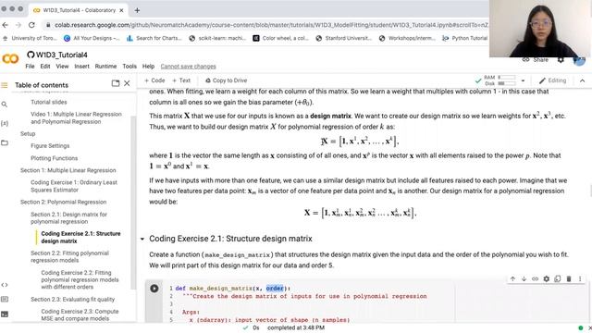Open the terminal sidebar icon
592x333 pixels.
[5, 314]
